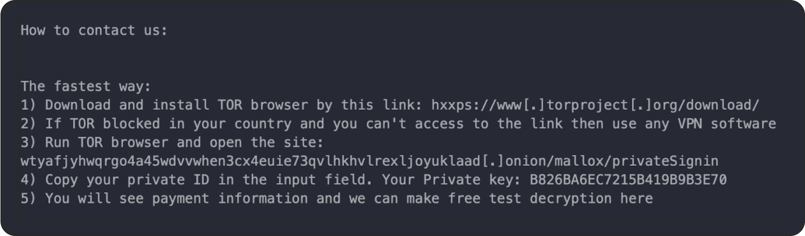Open the defanged torproject download link
Screen dimensions: 805x236
coord(595,105)
